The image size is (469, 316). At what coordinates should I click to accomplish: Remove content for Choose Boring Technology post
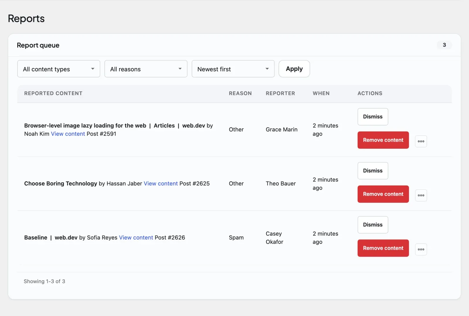tap(383, 194)
